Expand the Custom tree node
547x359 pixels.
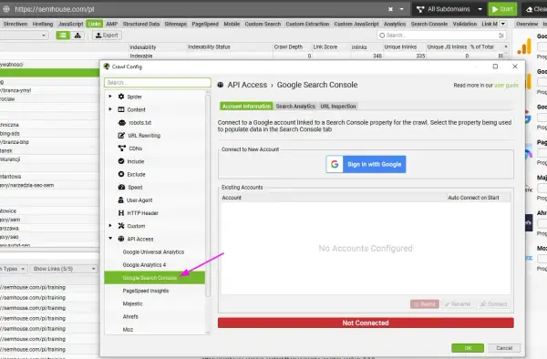pyautogui.click(x=110, y=225)
